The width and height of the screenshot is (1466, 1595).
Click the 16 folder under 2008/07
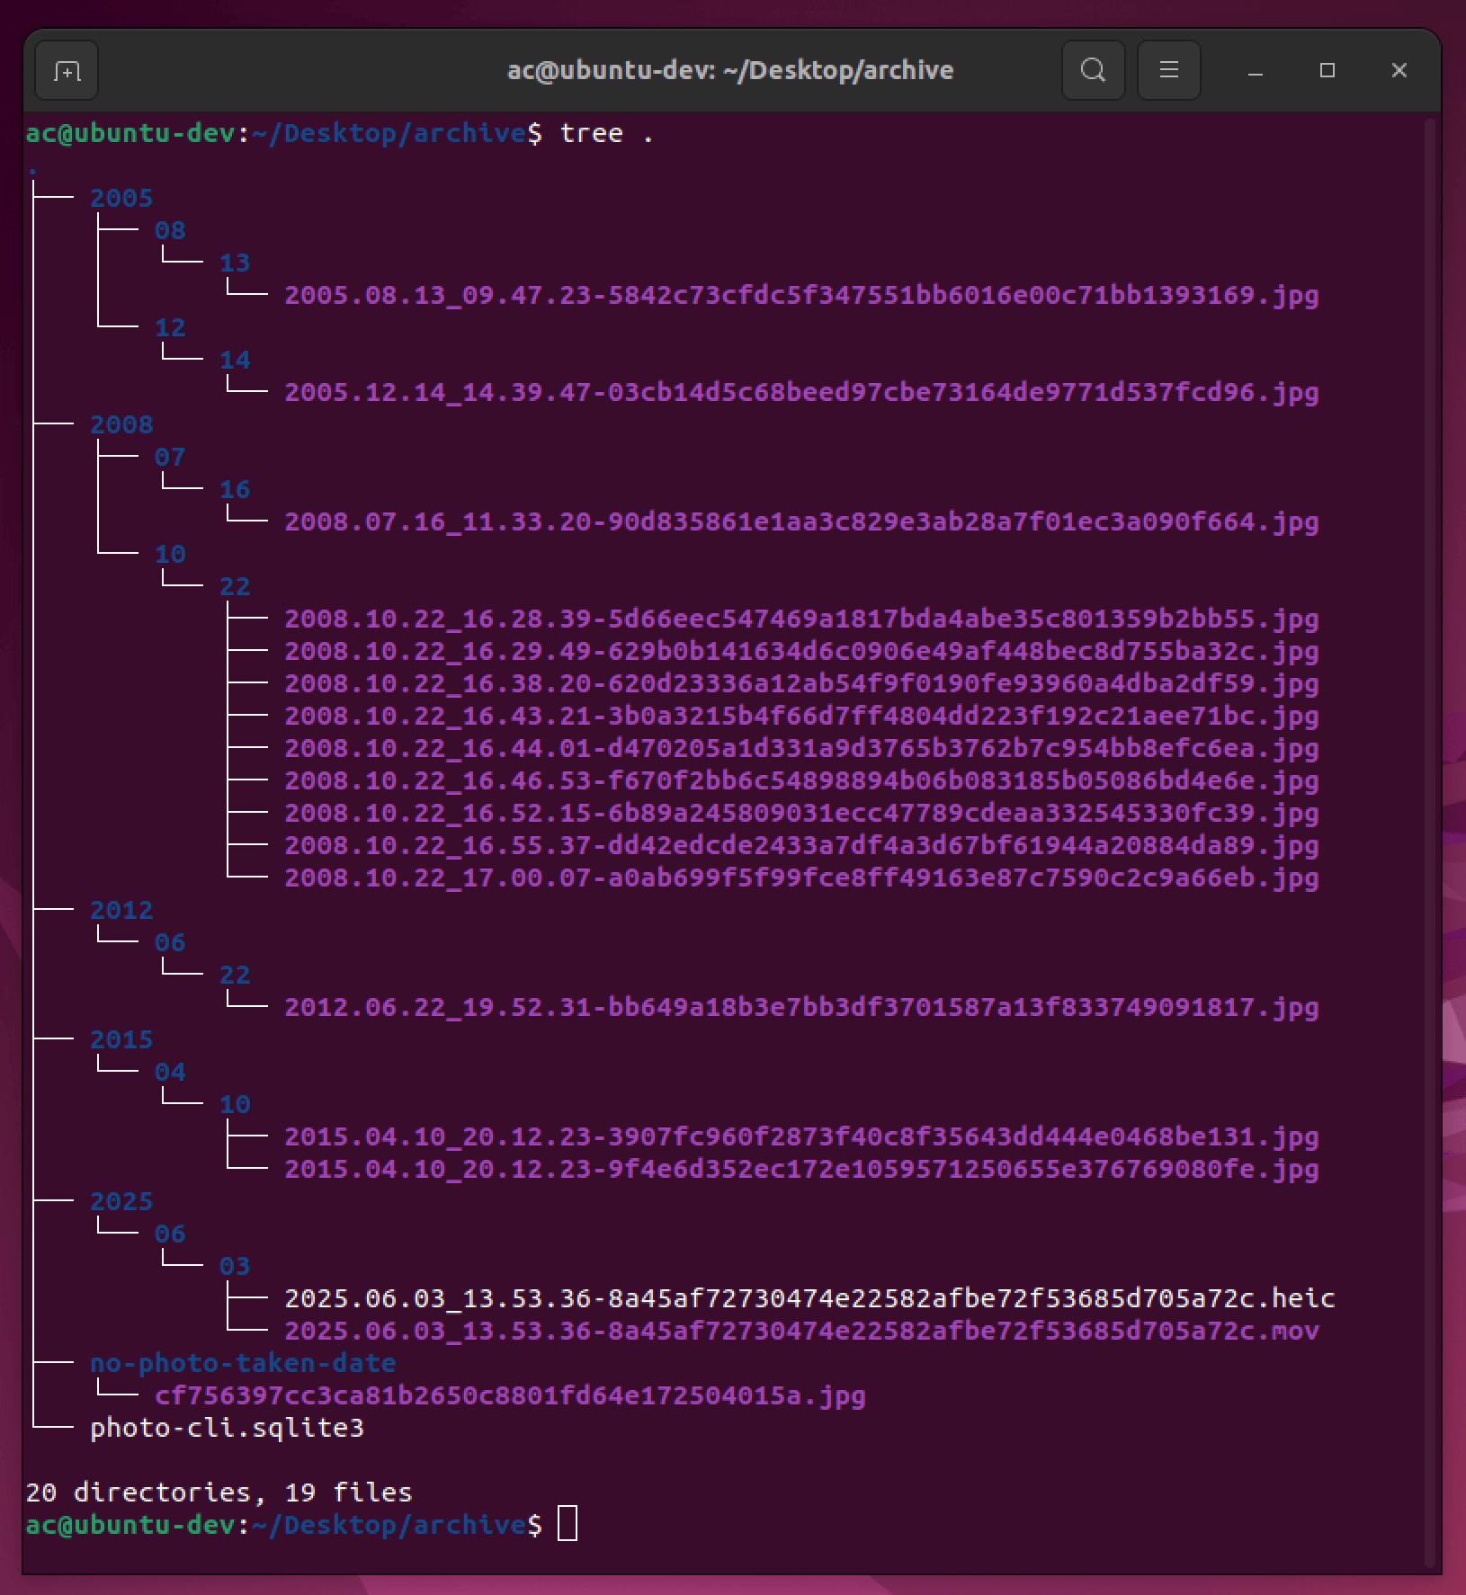pos(235,489)
